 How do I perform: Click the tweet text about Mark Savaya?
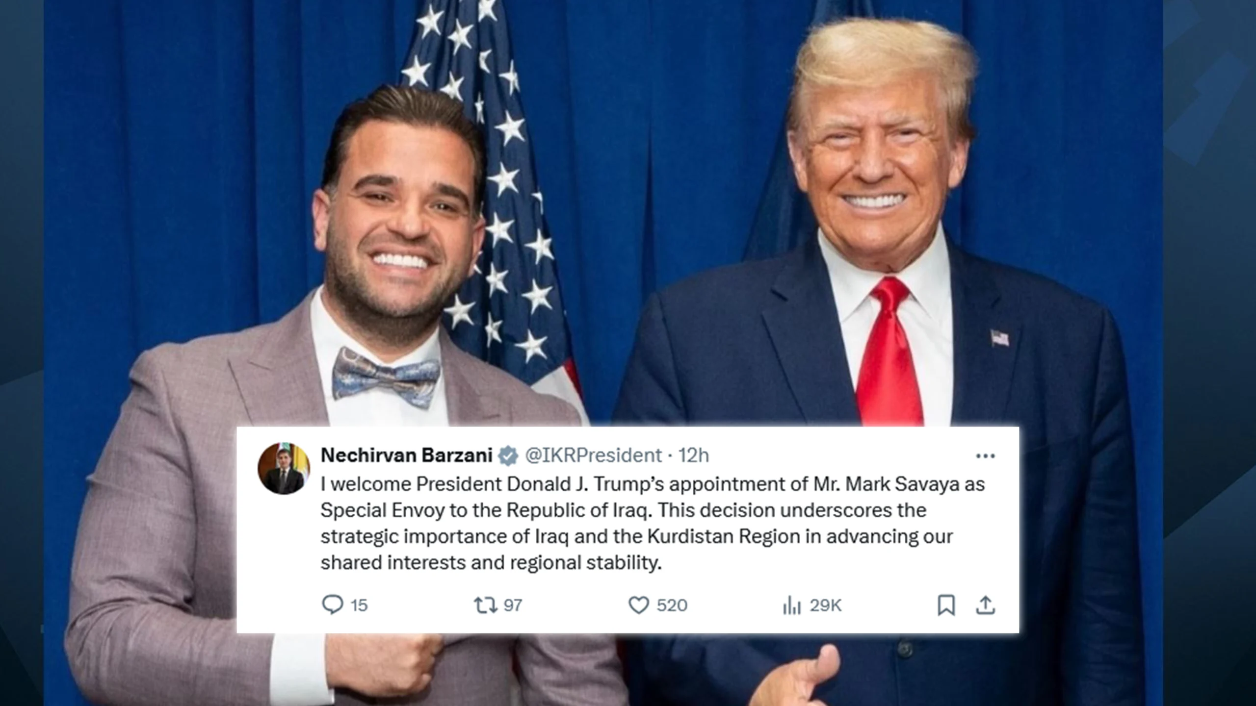click(x=653, y=524)
